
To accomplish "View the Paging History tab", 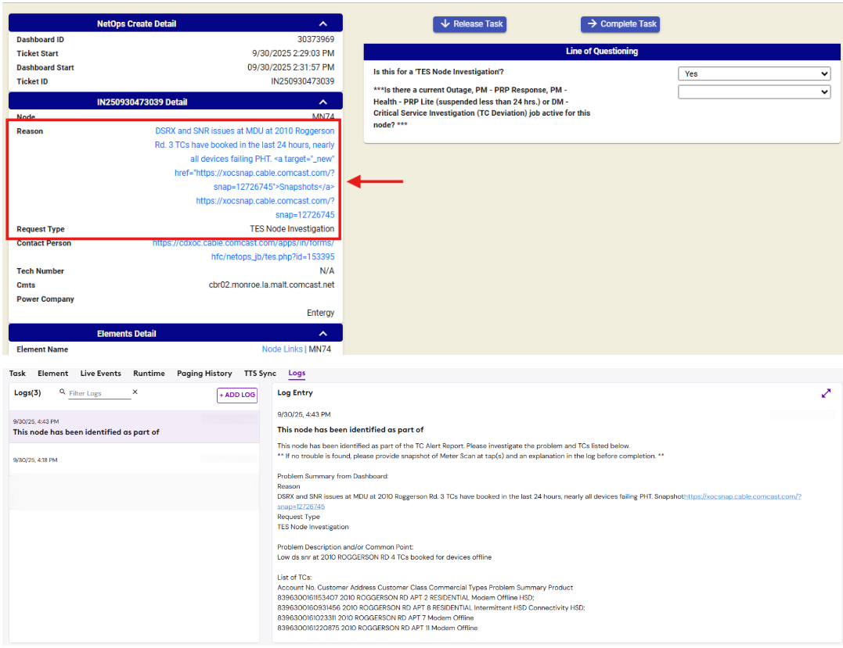I will click(x=204, y=374).
